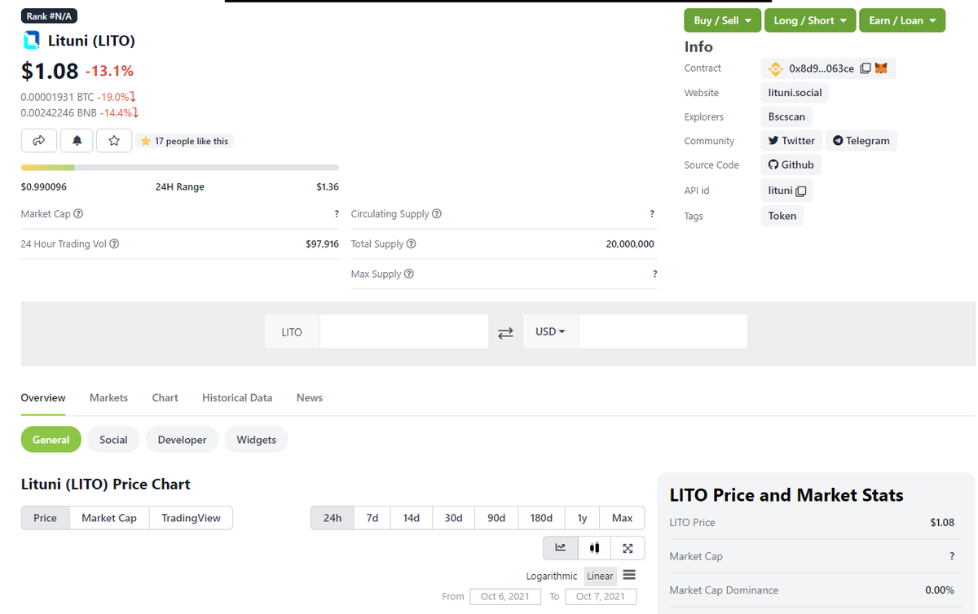Click the Oct 6, 2021 From date field
The height and width of the screenshot is (614, 978).
(x=505, y=596)
